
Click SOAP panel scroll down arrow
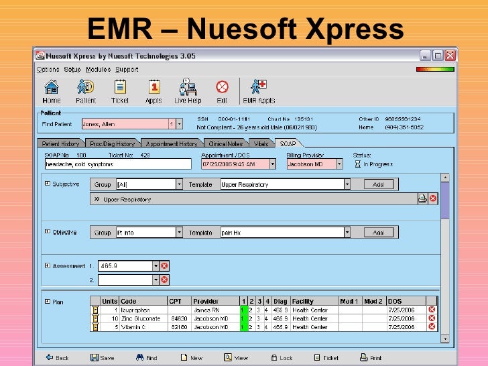[x=445, y=339]
